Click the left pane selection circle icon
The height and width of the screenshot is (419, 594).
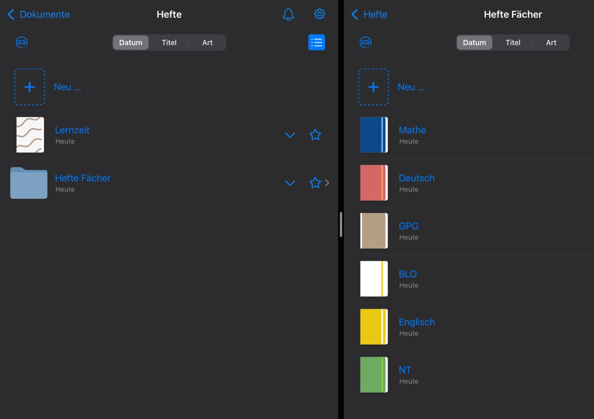tap(22, 42)
